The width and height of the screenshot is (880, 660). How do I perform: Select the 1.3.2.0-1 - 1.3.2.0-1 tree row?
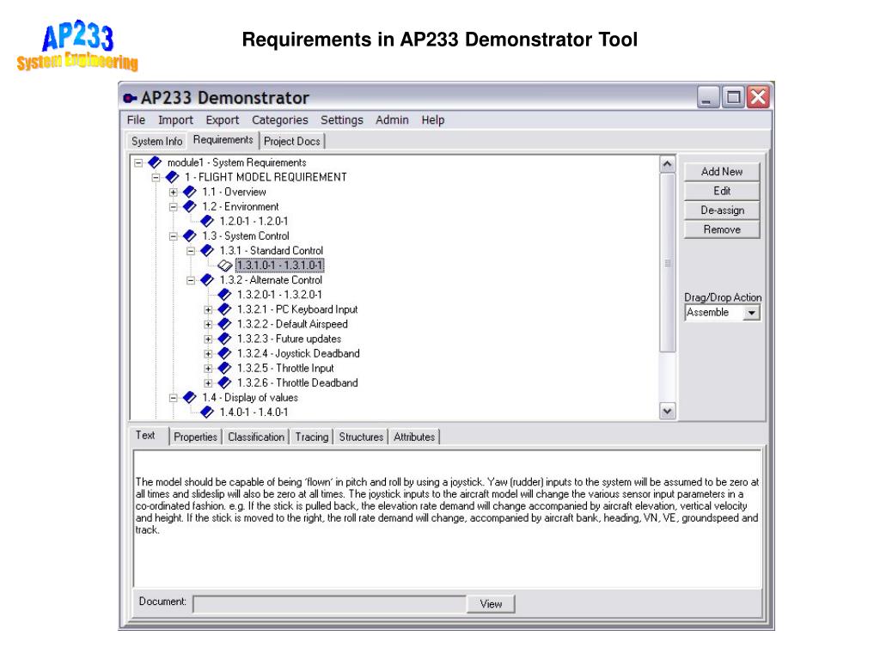coord(279,295)
